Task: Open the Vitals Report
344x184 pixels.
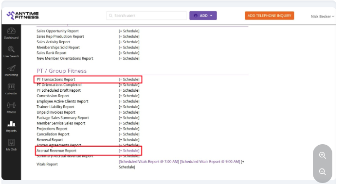Action: pyautogui.click(x=47, y=164)
